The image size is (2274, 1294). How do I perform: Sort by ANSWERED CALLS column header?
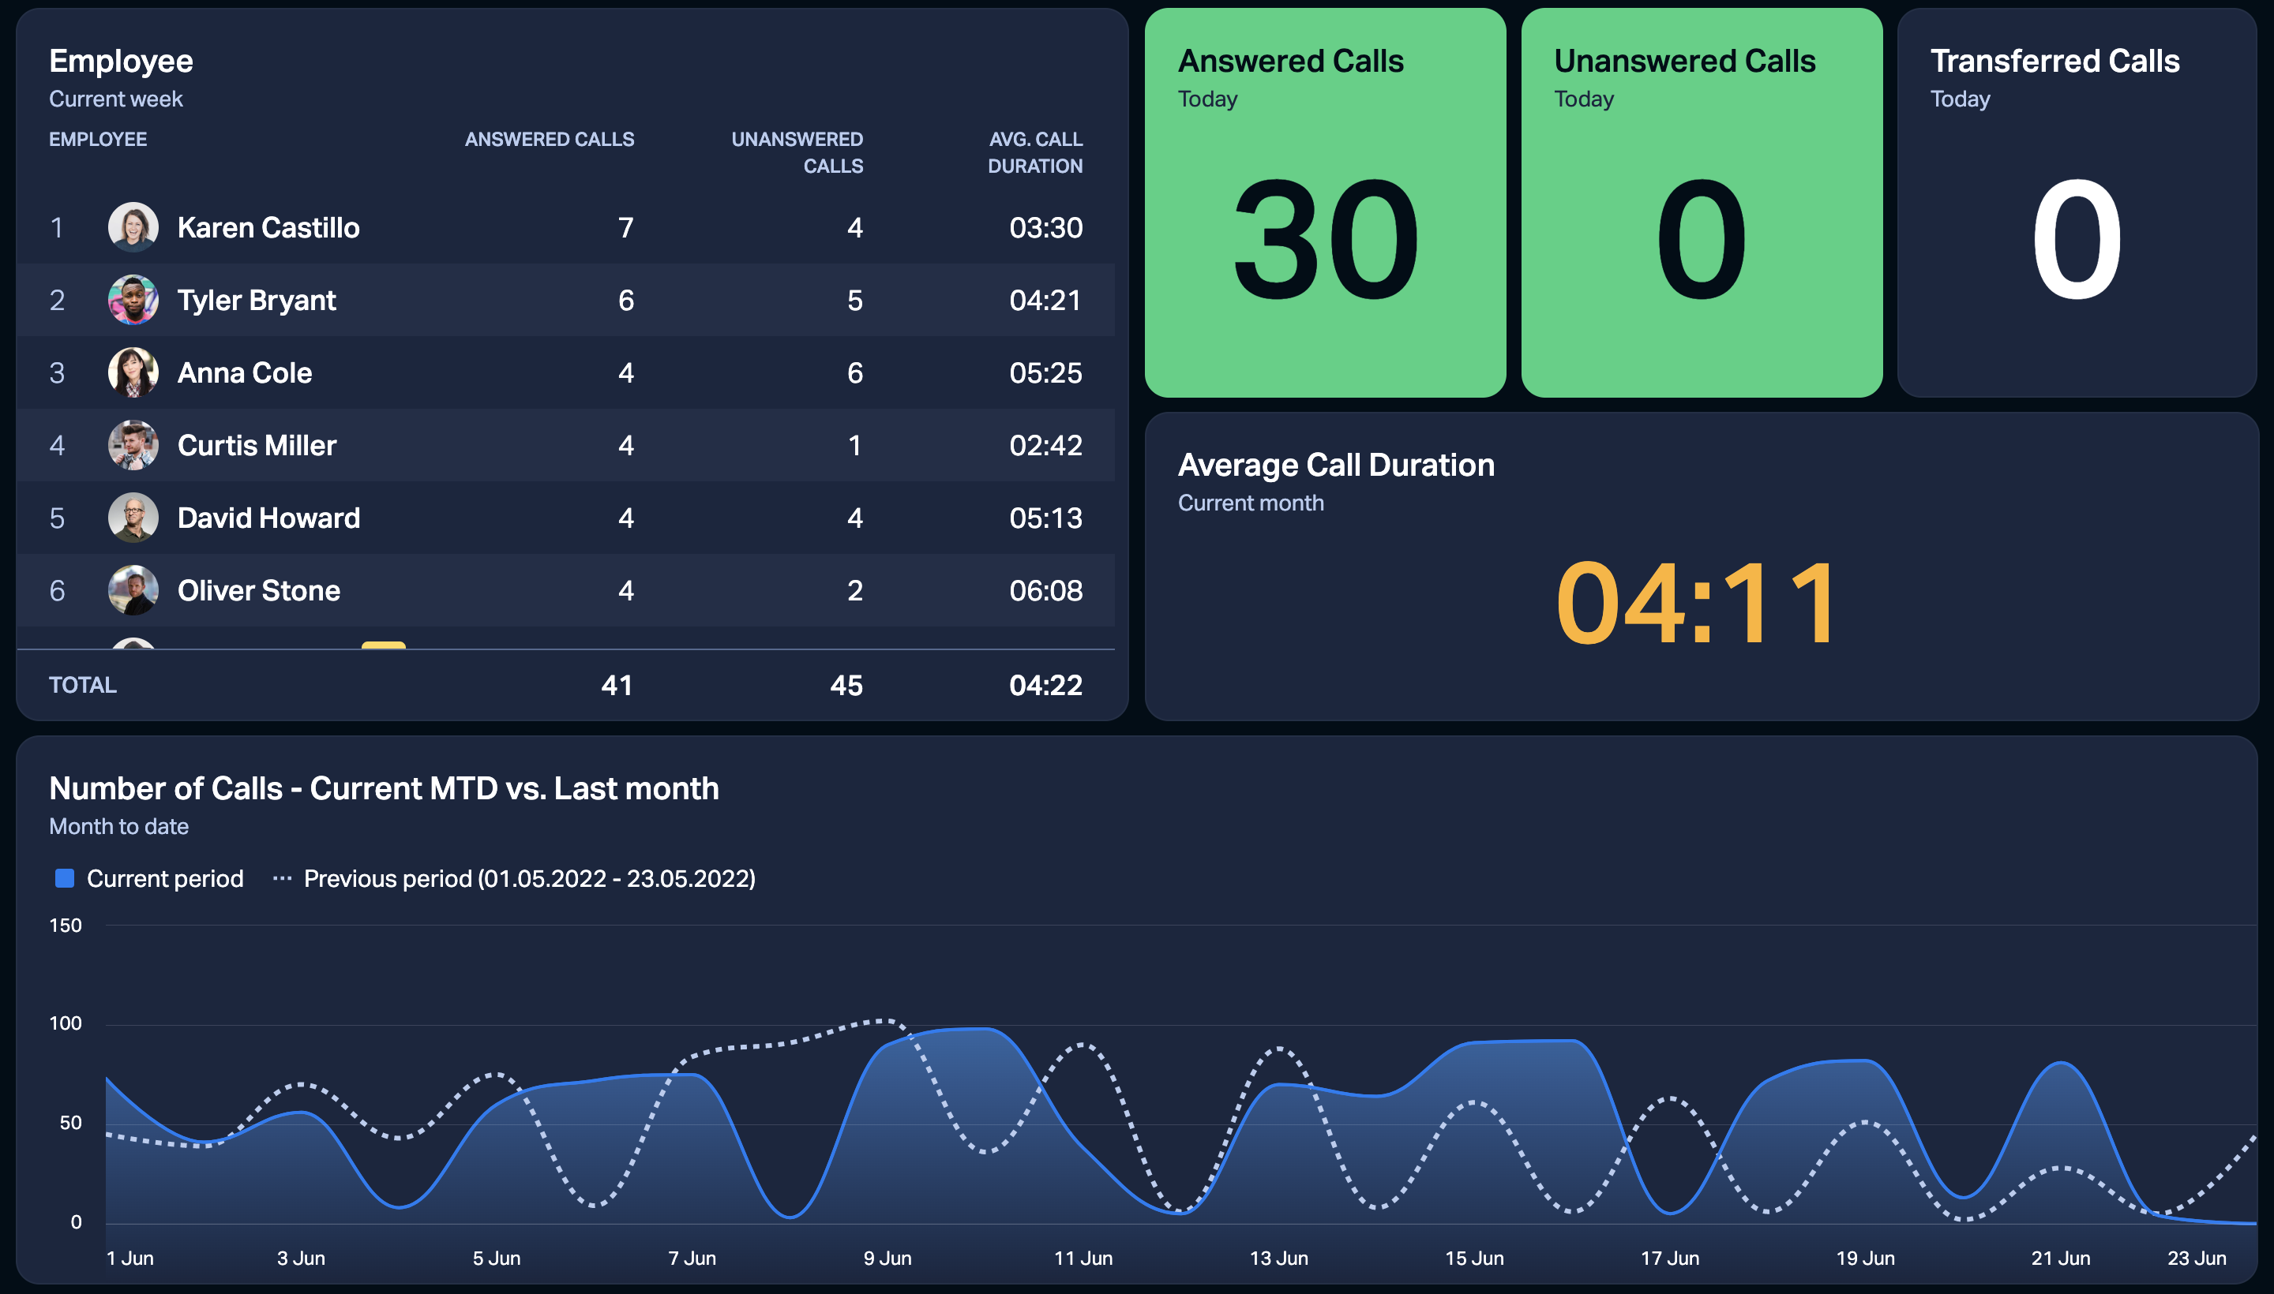click(x=550, y=140)
